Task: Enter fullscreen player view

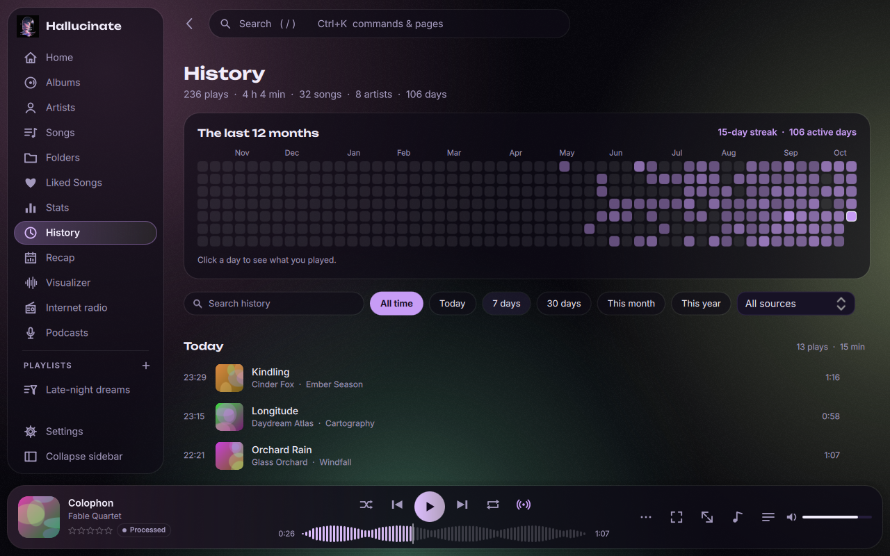Action: coord(677,517)
